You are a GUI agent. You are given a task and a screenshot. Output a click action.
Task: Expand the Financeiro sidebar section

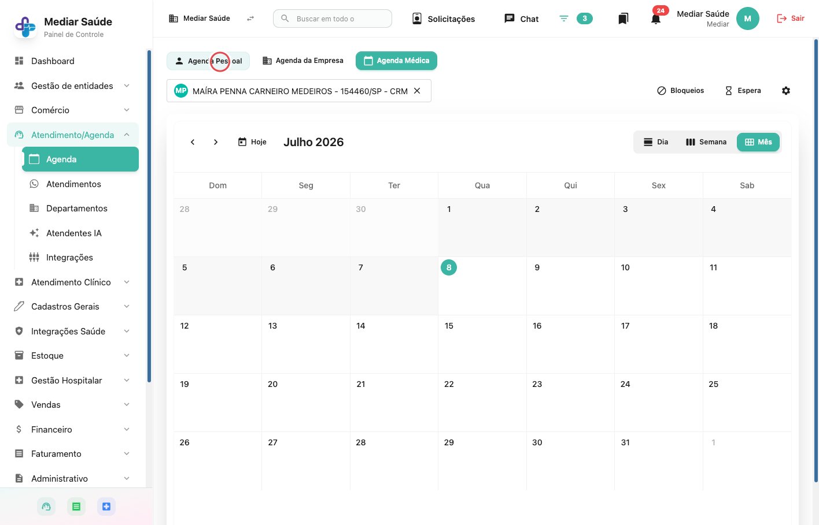[73, 429]
